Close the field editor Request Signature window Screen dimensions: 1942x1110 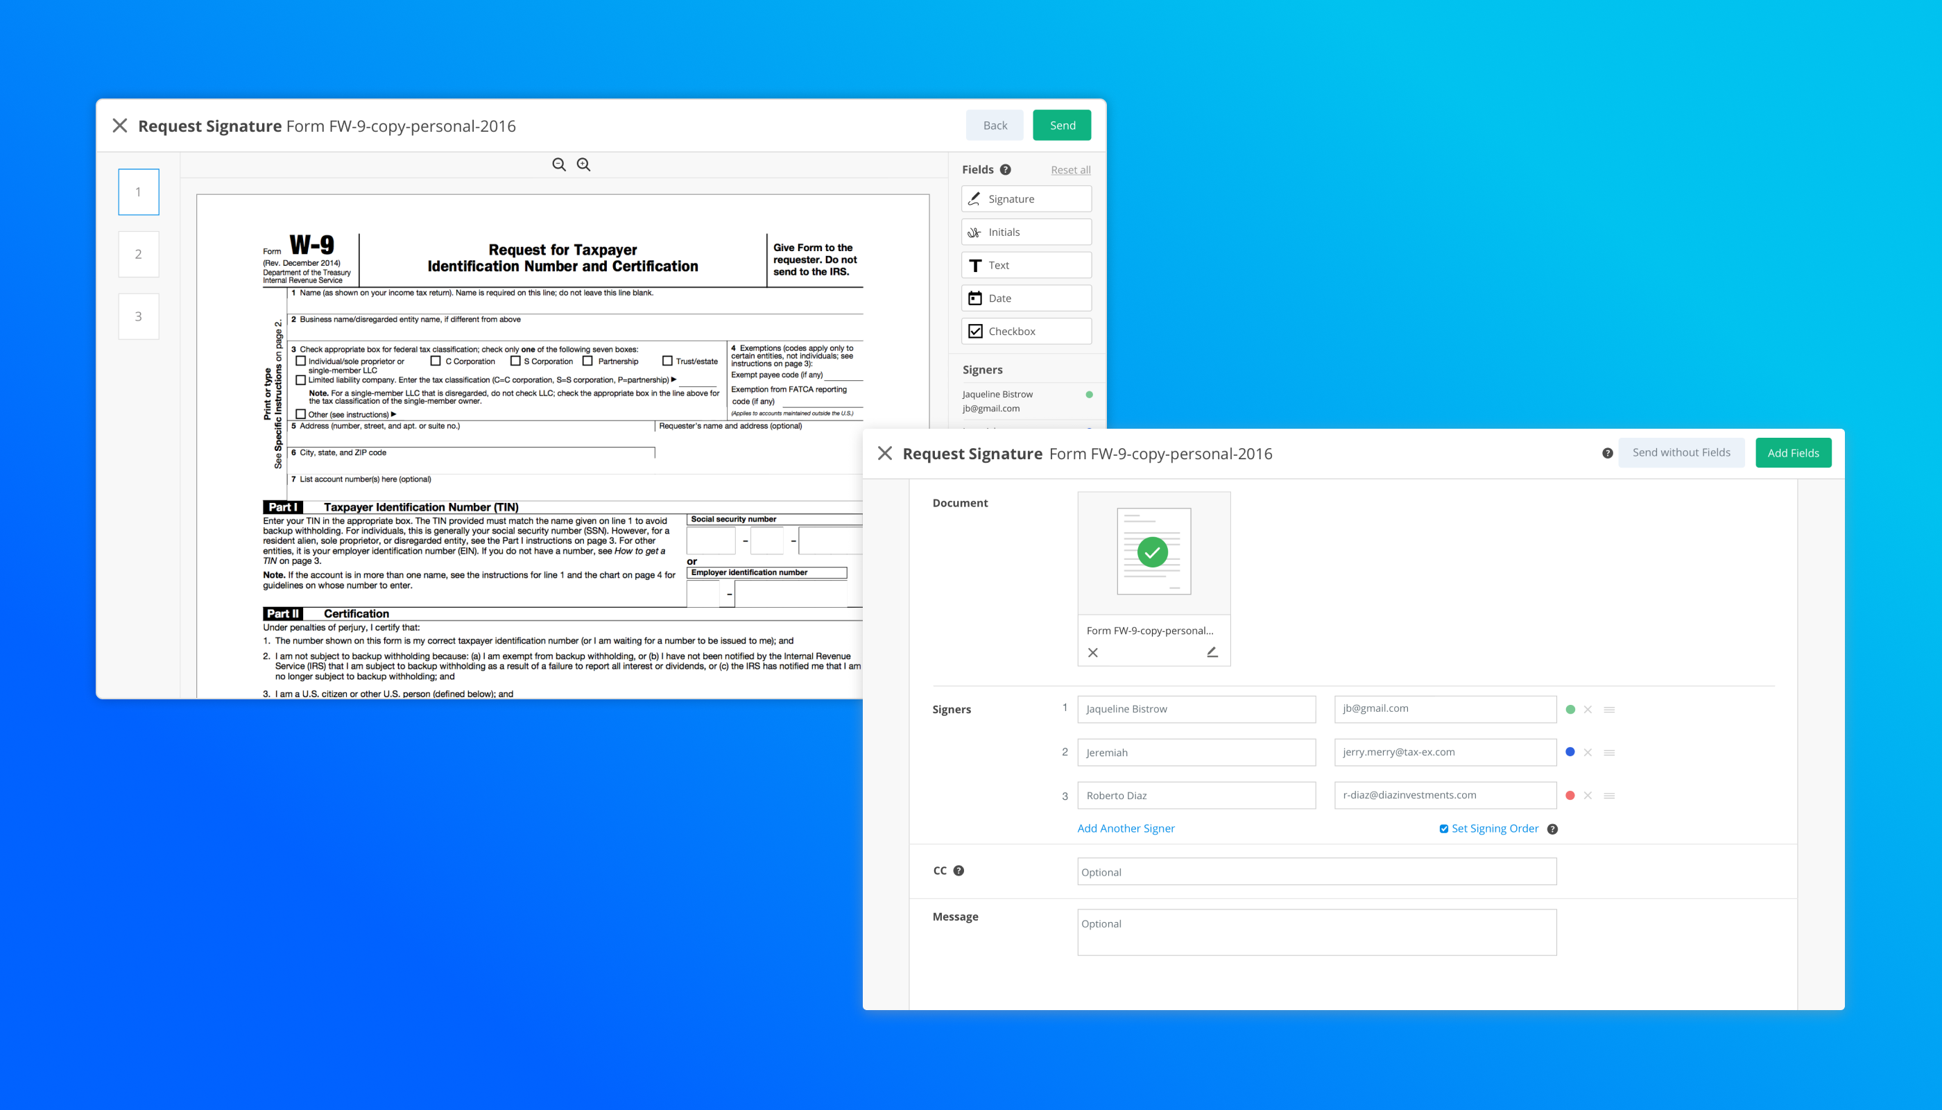point(120,125)
